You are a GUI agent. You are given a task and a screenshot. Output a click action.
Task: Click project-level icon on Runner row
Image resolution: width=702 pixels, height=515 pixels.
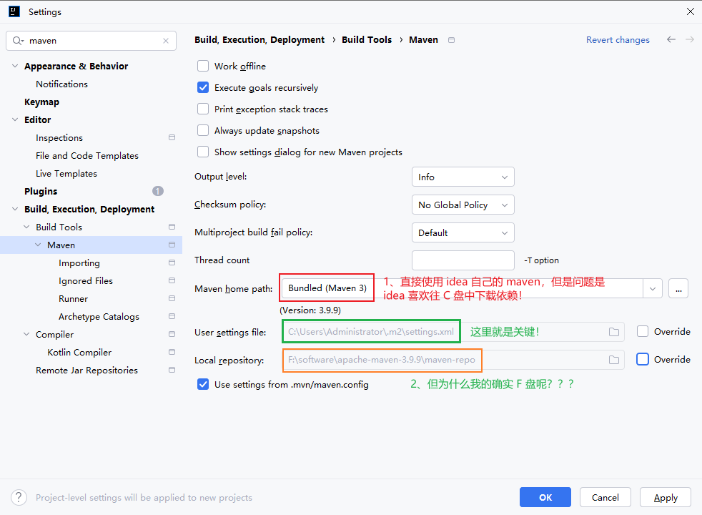click(x=172, y=299)
